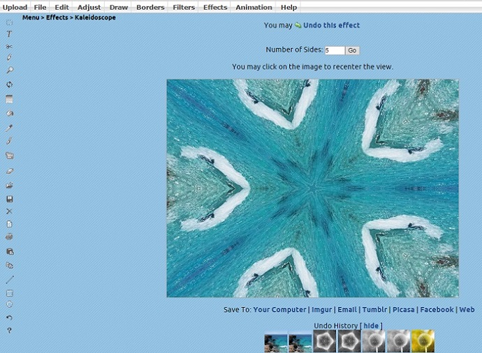This screenshot has height=353, width=482.
Task: Select the eyedropper color picker tool
Action: point(10,128)
